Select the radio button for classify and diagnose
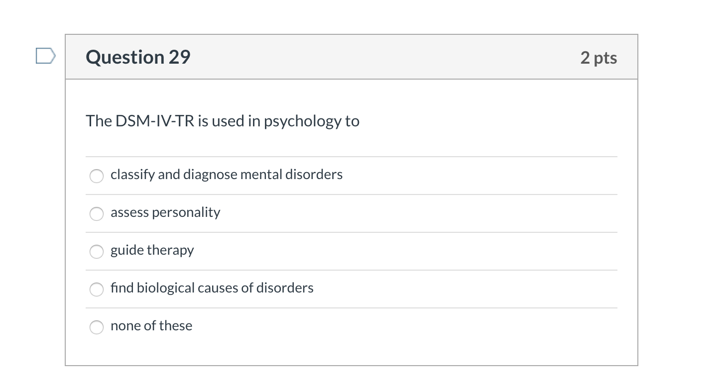The width and height of the screenshot is (725, 391). [x=96, y=176]
